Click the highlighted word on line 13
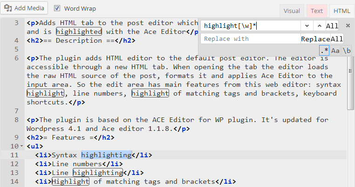 click(x=98, y=173)
